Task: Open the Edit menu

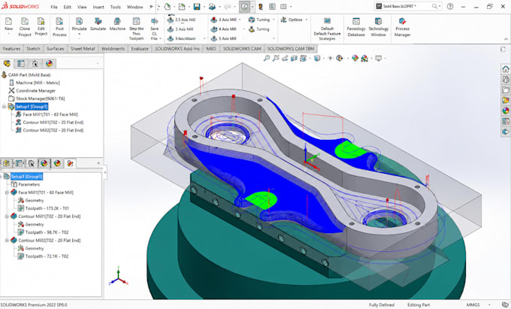Action: [67, 7]
